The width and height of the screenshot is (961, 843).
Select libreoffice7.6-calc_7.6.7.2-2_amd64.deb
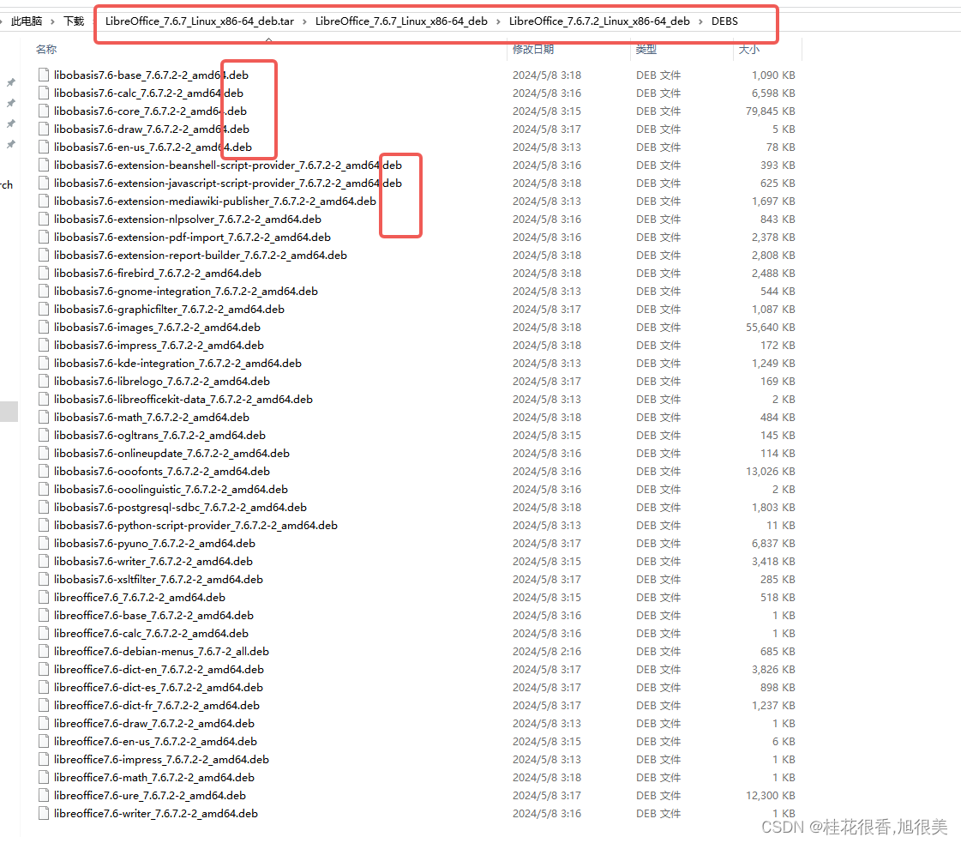152,634
